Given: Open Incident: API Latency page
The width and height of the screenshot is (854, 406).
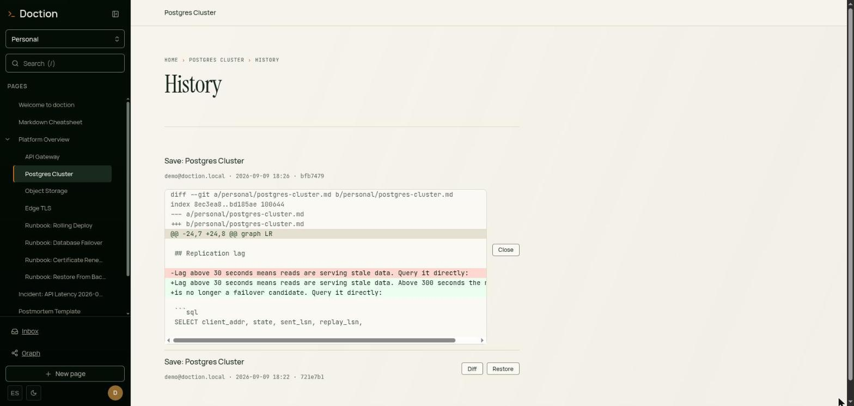Looking at the screenshot, I should click(x=60, y=294).
